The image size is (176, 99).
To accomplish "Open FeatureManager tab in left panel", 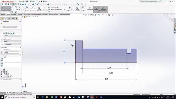I will 2,19.
